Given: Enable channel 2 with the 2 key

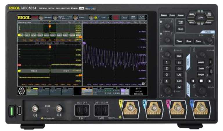Looking at the screenshot, I should click(x=167, y=69).
